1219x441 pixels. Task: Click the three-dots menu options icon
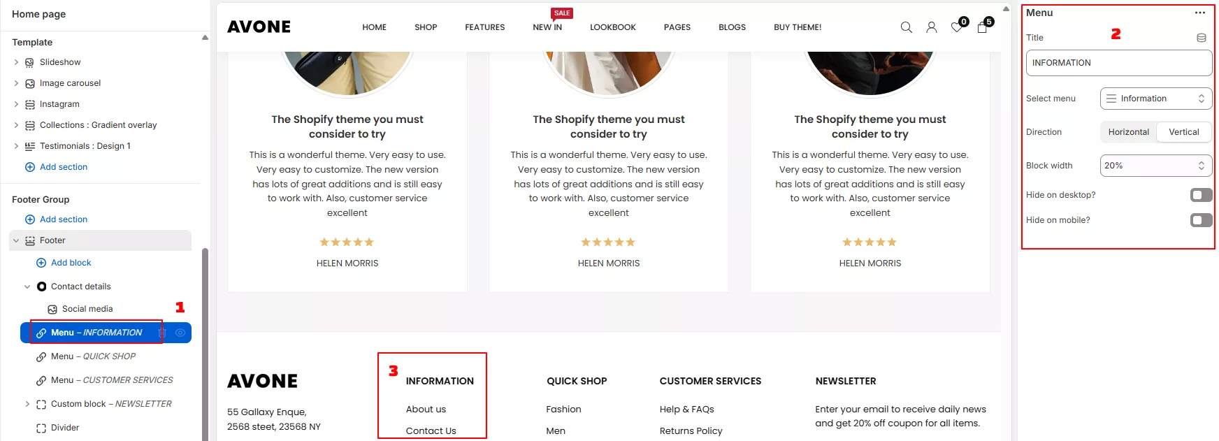(1199, 13)
